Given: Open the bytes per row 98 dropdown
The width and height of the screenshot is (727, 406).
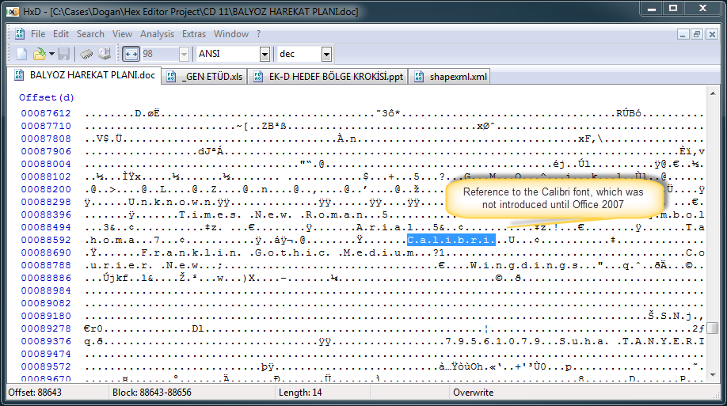Looking at the screenshot, I should point(184,54).
